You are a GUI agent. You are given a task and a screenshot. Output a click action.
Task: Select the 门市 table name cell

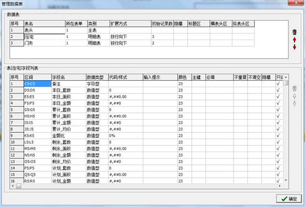[45, 43]
